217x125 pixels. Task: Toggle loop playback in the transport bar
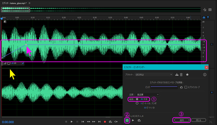pos(110,122)
